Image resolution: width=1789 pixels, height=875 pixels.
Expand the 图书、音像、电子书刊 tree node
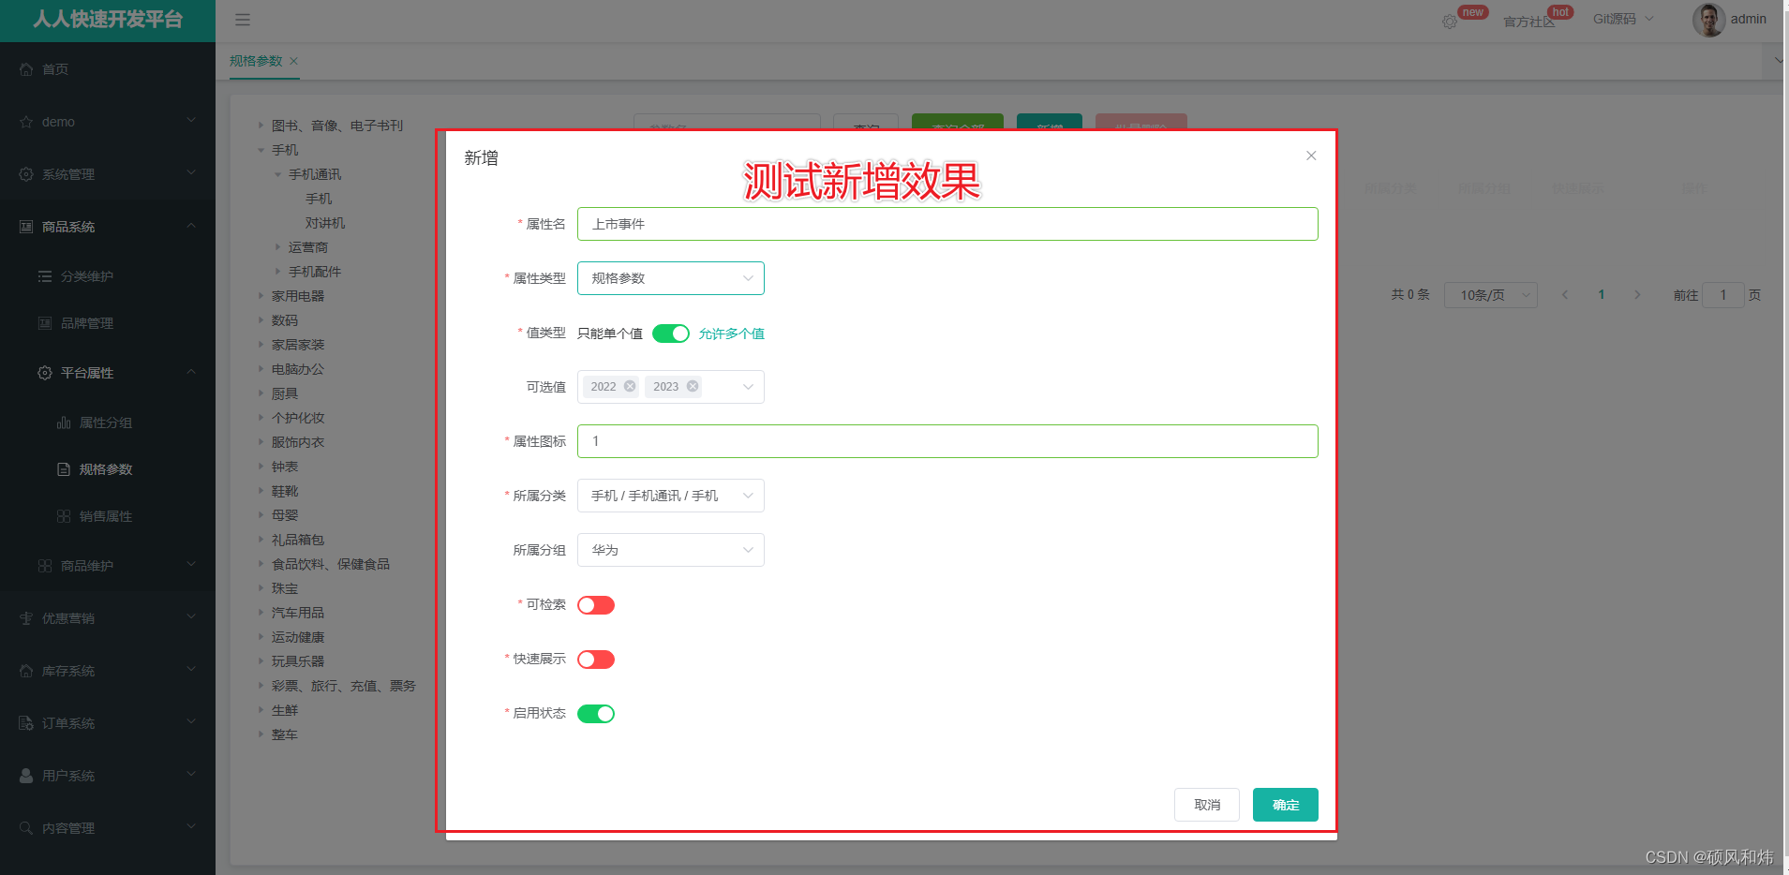[261, 125]
